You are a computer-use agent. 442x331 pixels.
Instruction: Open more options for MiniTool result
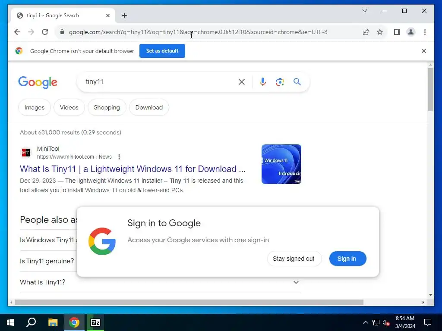pyautogui.click(x=119, y=157)
